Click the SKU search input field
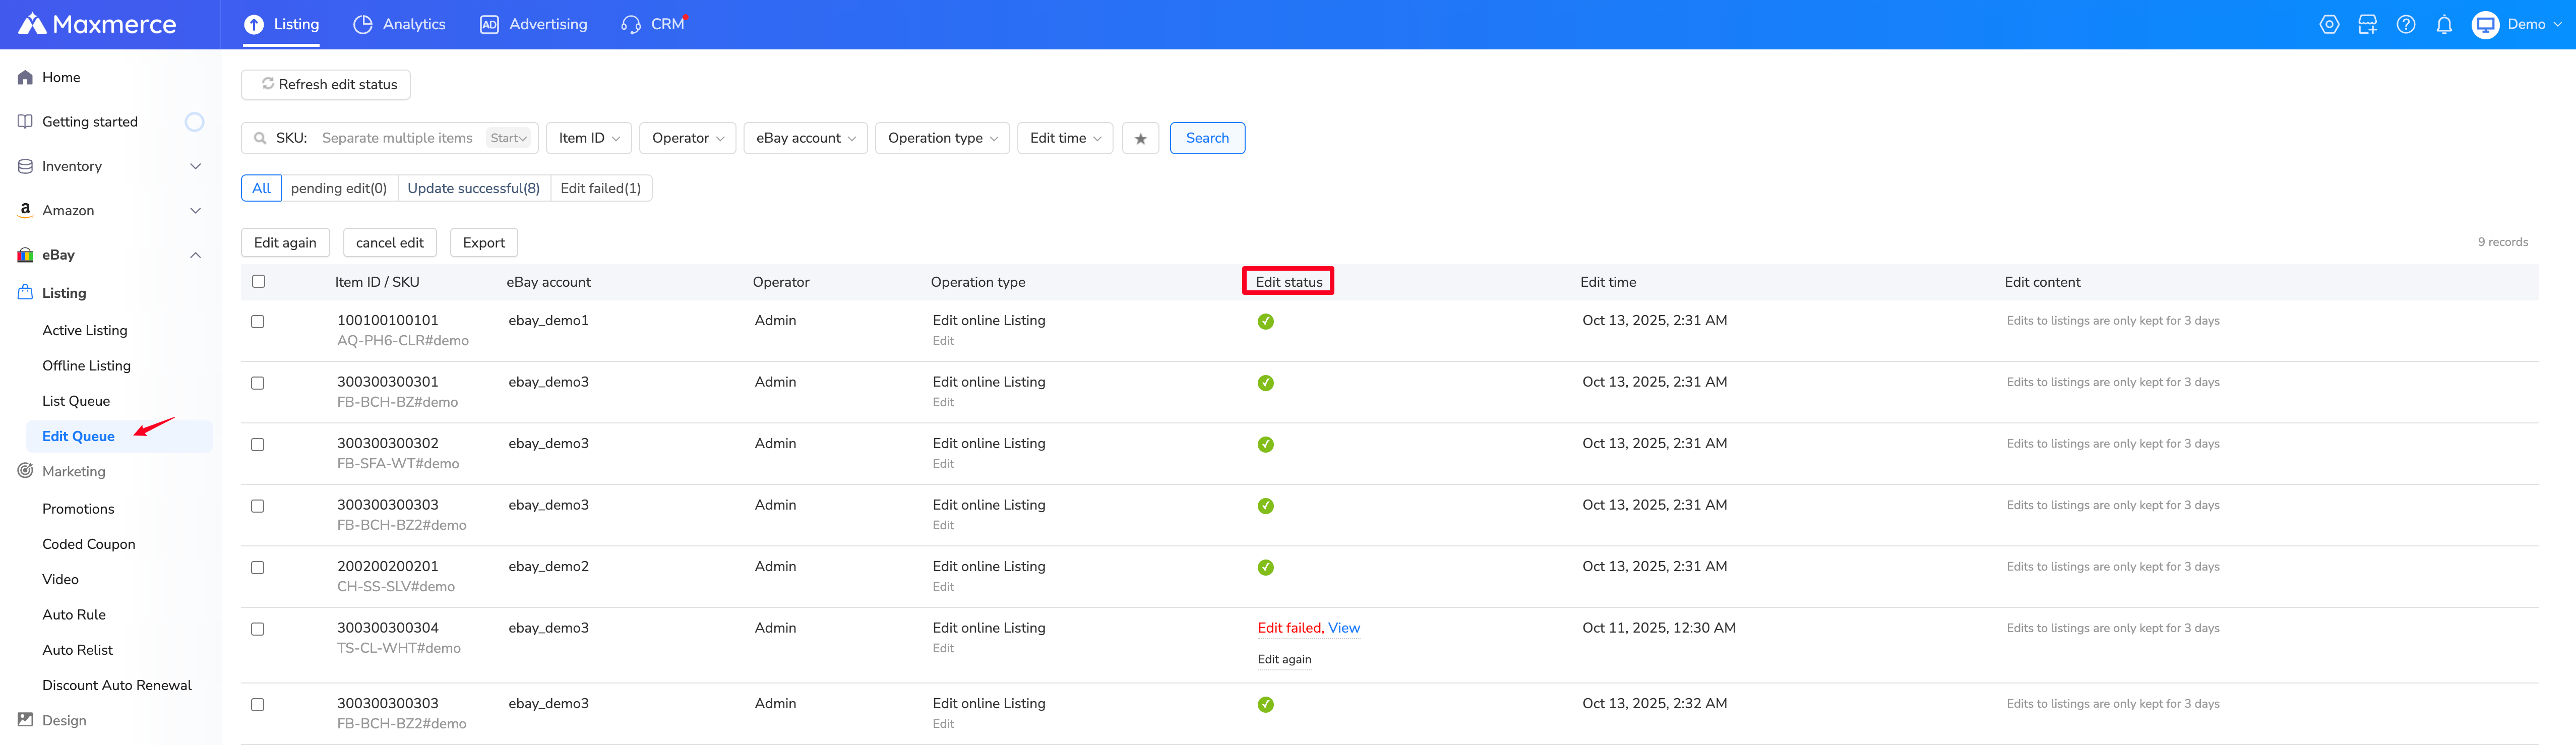The image size is (2576, 745). click(397, 138)
